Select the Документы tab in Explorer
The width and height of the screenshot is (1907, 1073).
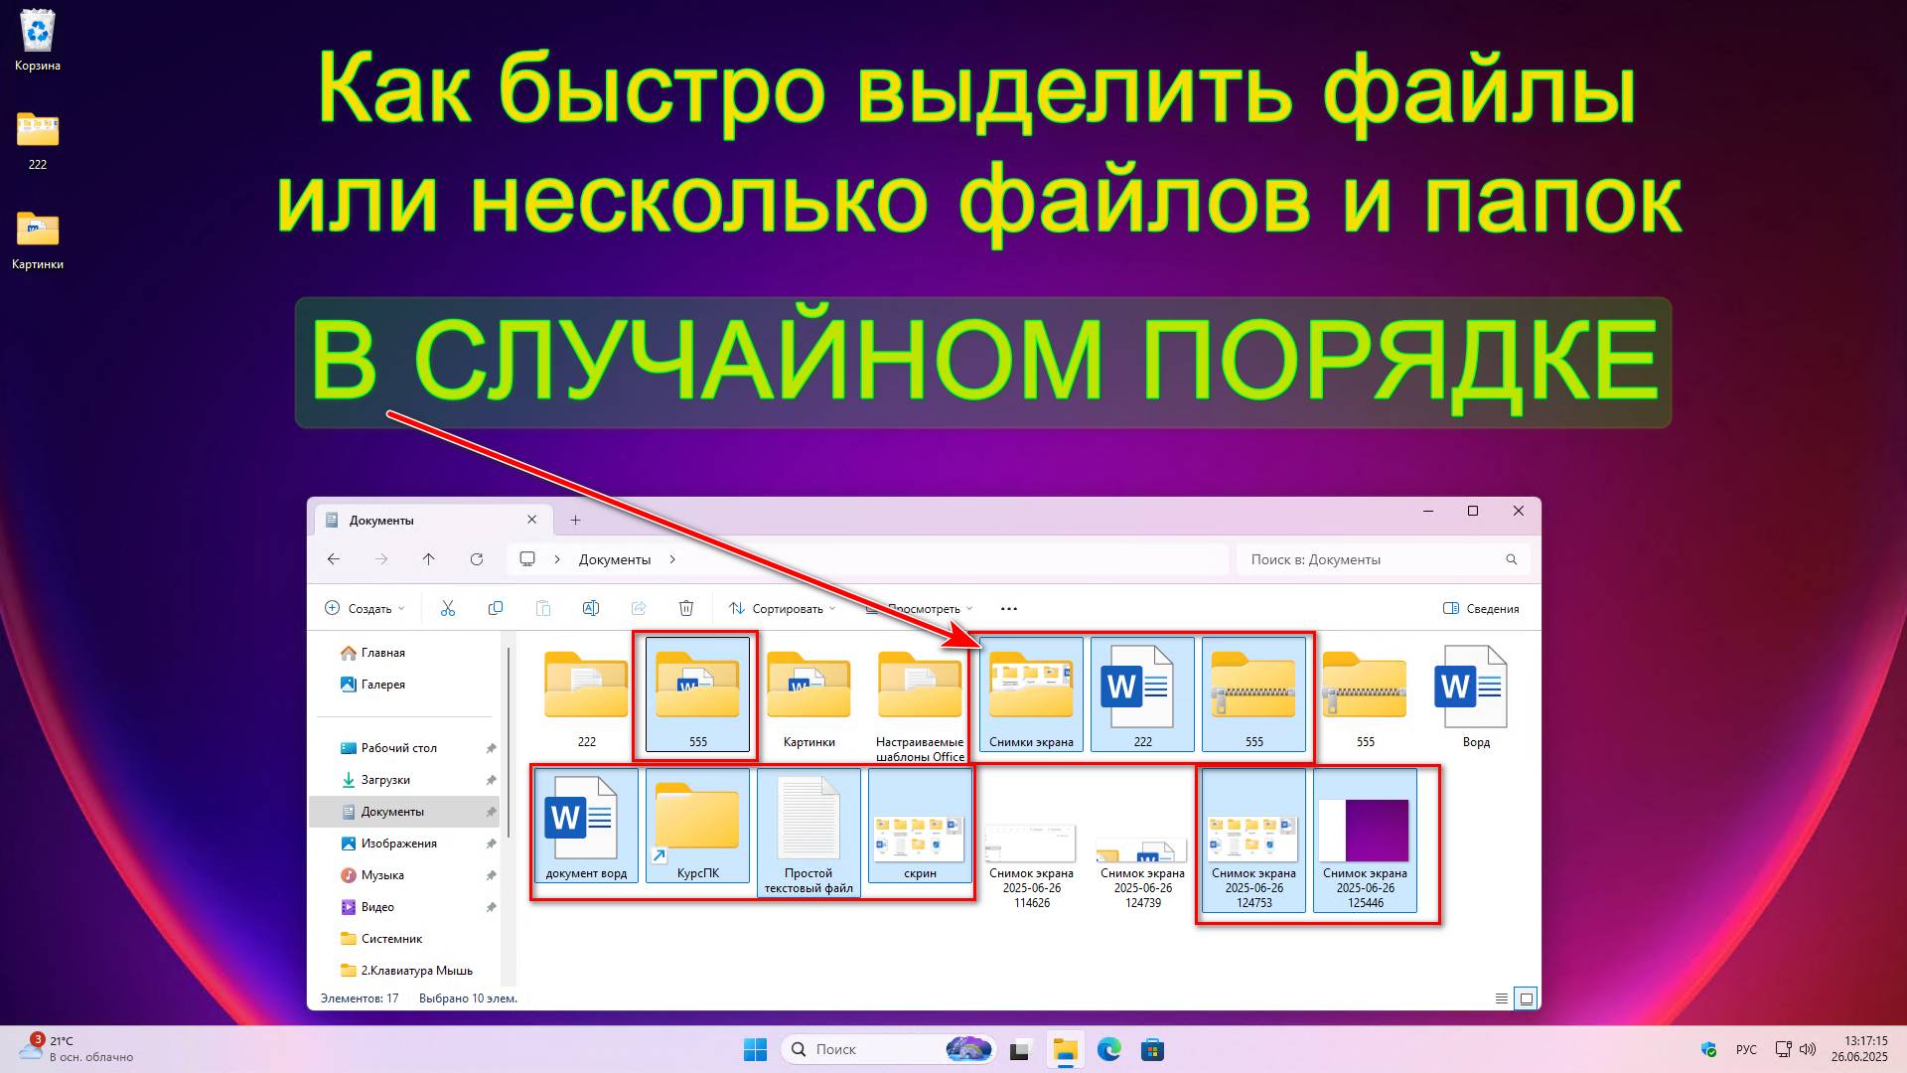[x=432, y=520]
